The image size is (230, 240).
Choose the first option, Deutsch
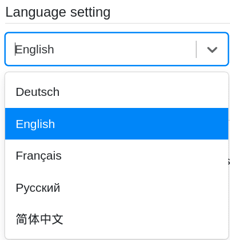point(117,92)
